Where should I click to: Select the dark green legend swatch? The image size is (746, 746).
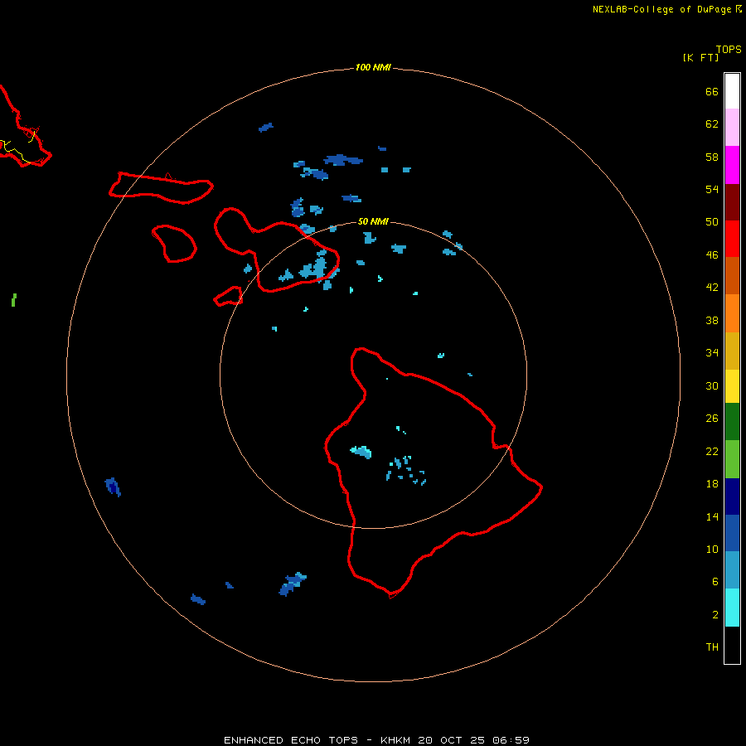coord(732,422)
